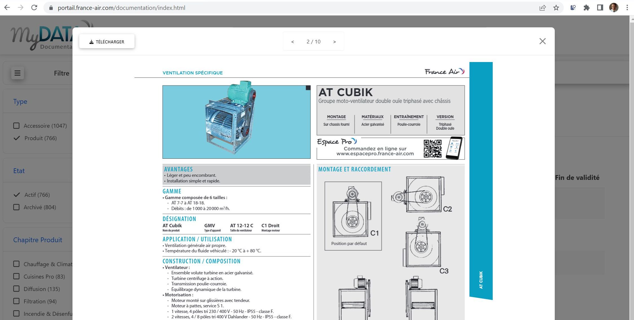Click the extension icon beside the star

pyautogui.click(x=573, y=8)
